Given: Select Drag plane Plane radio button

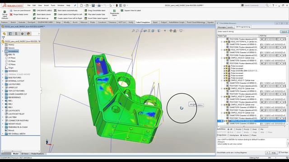Looking at the screenshot, I should coord(250,135).
